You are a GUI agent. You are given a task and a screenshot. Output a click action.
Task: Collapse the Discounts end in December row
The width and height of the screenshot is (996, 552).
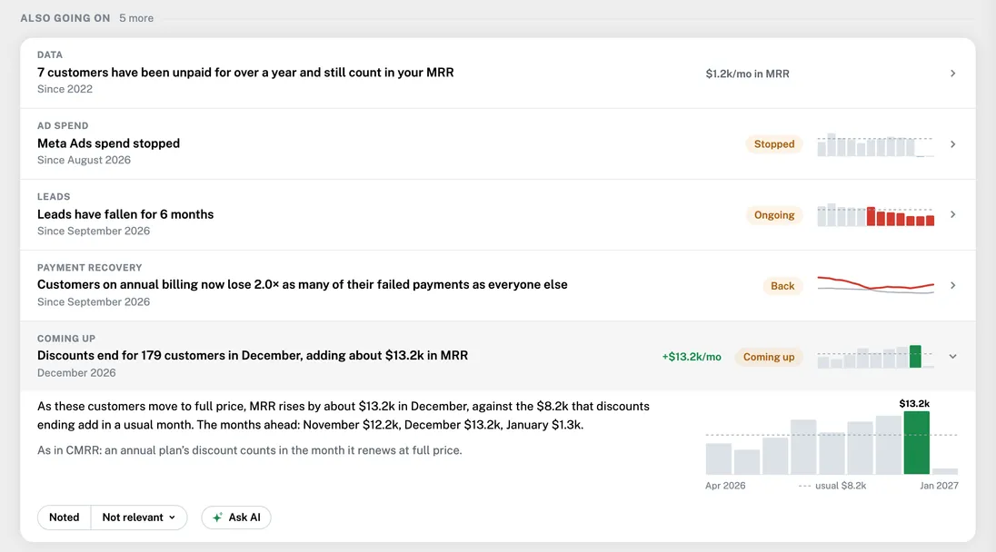(x=952, y=357)
